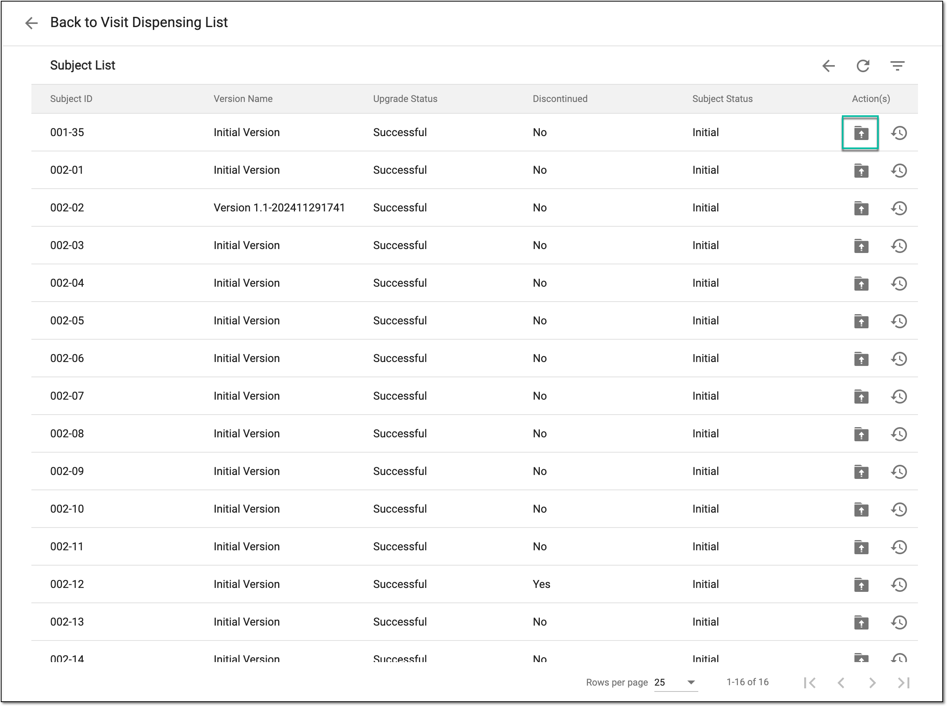Screen dimensions: 947x706
Task: View history for subject 002-06
Action: pyautogui.click(x=898, y=358)
